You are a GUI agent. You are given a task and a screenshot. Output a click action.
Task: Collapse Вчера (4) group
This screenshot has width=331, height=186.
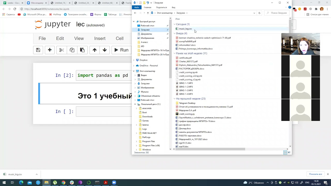tap(175, 33)
